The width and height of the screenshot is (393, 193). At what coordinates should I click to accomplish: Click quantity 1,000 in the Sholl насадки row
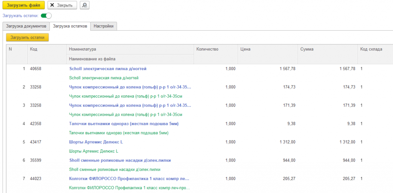click(x=230, y=160)
